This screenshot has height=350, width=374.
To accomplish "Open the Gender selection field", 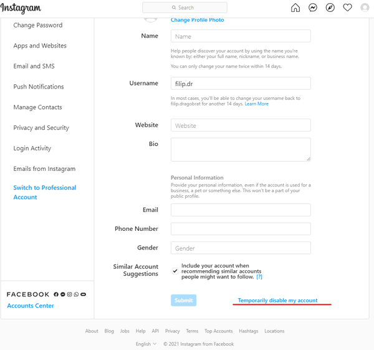I will (x=241, y=248).
